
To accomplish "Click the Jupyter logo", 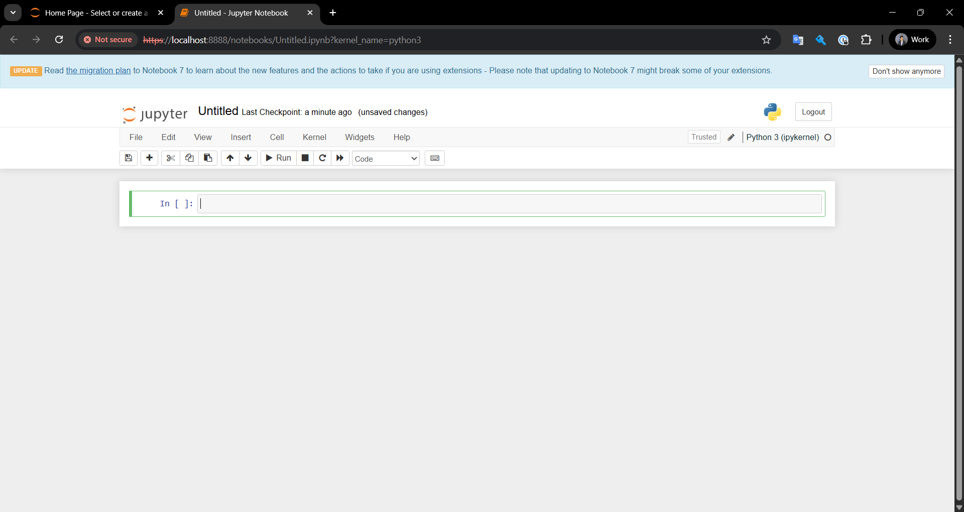I will coord(155,114).
